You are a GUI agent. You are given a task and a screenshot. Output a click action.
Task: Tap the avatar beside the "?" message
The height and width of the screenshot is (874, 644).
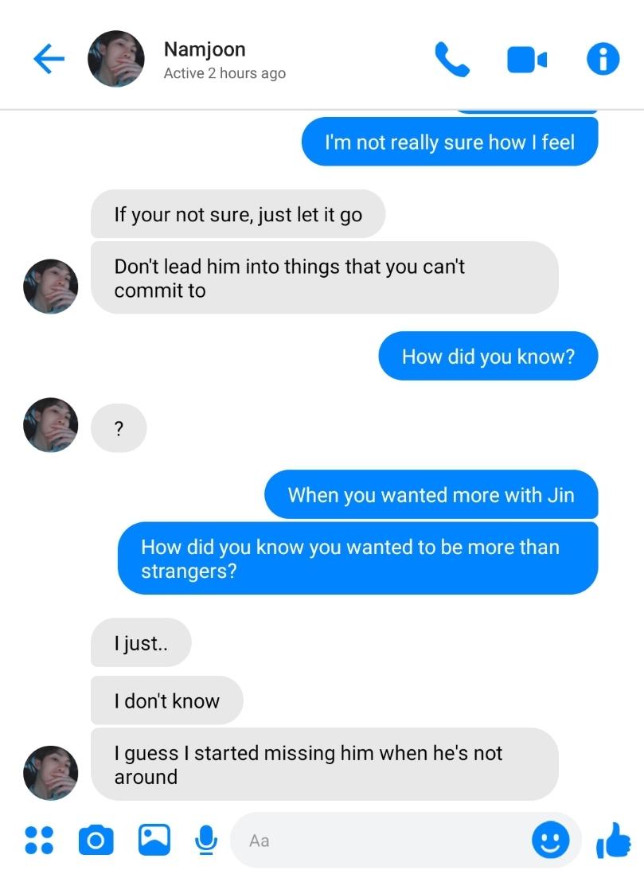51,425
